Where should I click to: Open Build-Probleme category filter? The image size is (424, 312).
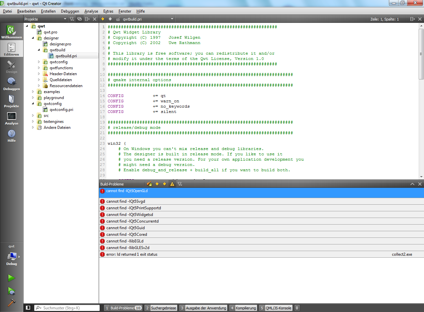(180, 184)
